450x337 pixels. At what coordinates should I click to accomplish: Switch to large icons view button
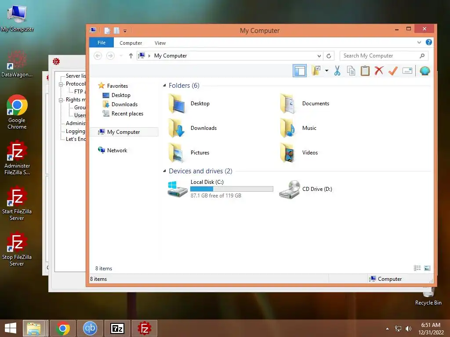point(427,268)
